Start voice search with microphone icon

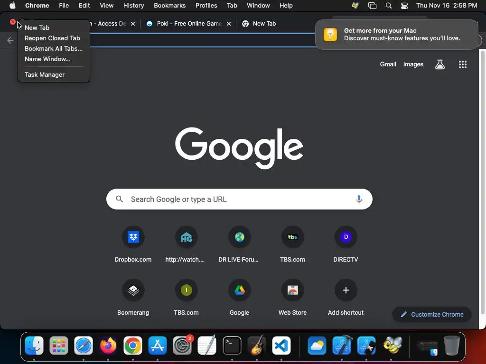[359, 199]
